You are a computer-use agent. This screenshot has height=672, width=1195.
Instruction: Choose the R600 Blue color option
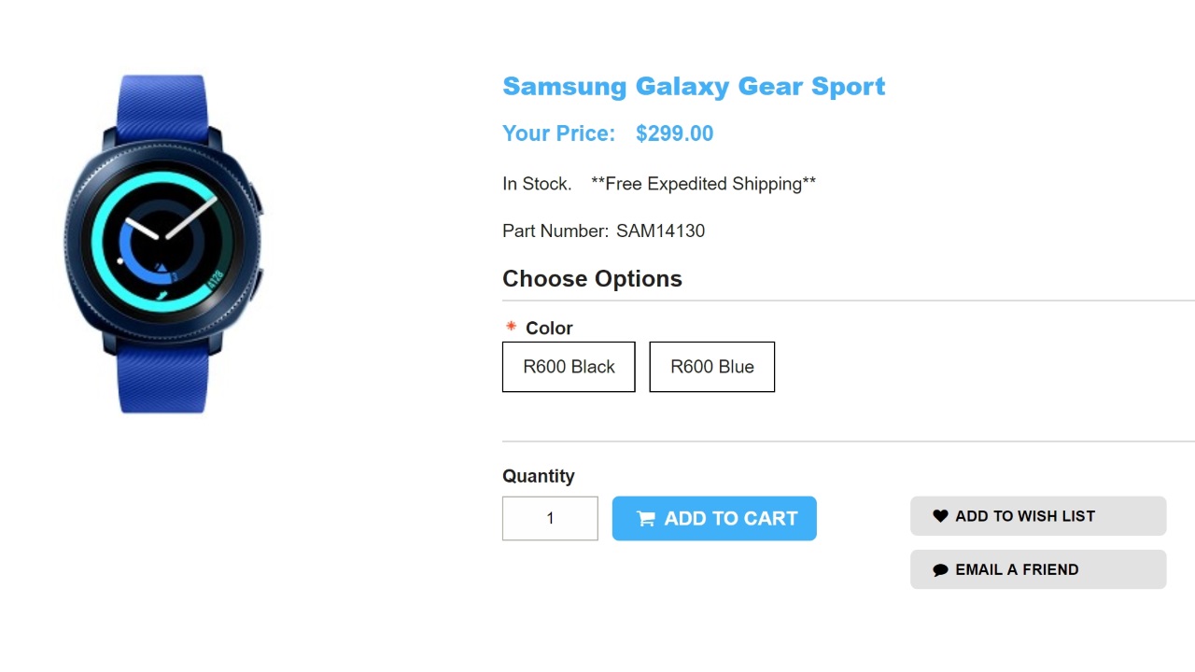point(711,367)
